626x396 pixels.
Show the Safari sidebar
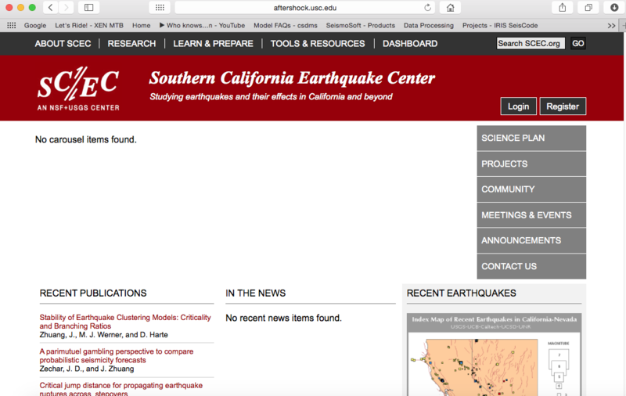[x=88, y=8]
